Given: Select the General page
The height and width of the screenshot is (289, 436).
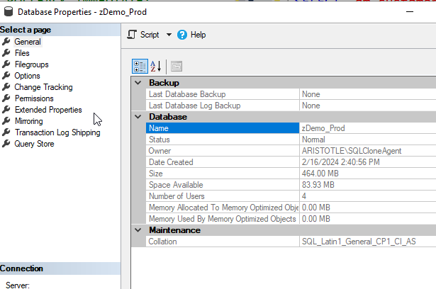Looking at the screenshot, I should click(28, 42).
